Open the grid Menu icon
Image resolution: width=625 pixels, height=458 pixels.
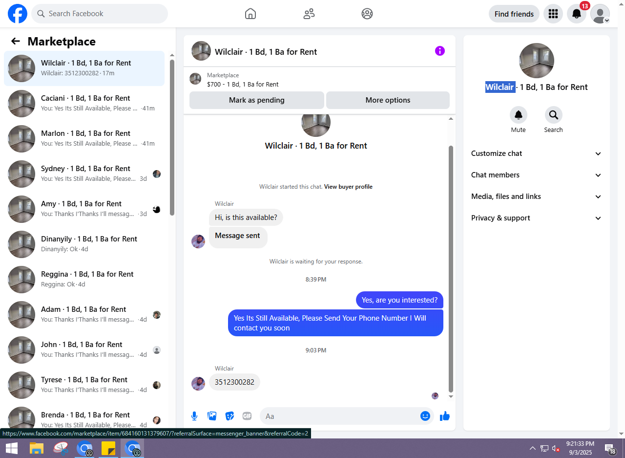(553, 14)
